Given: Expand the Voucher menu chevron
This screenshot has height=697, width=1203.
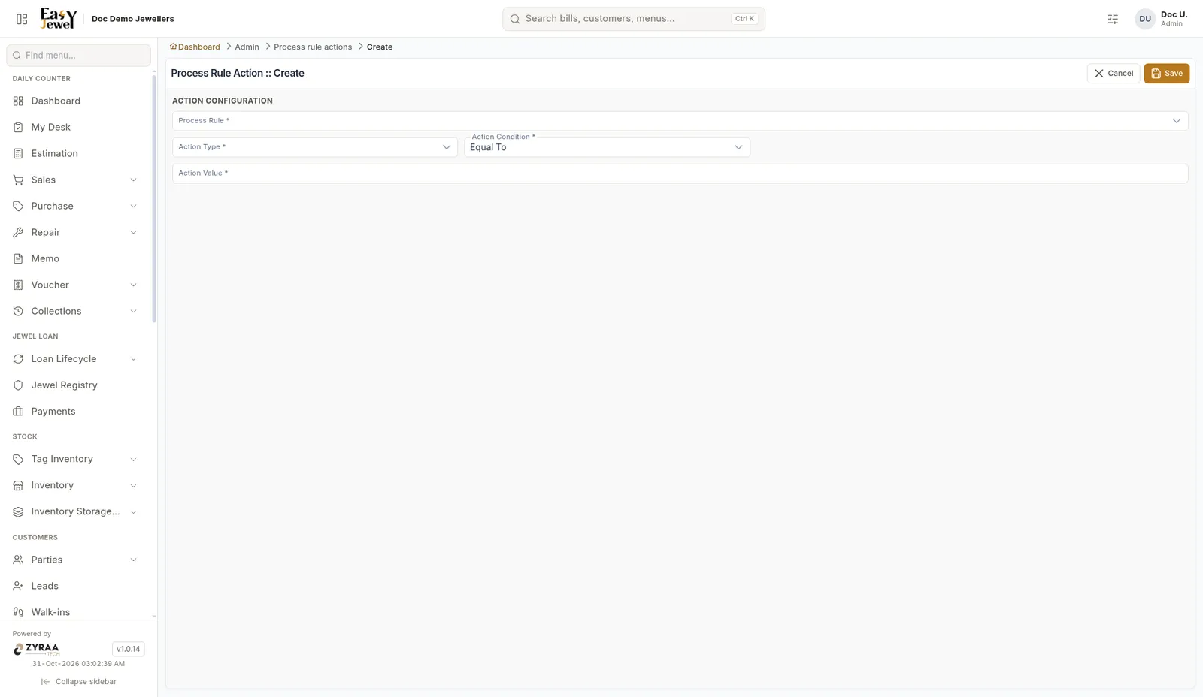Looking at the screenshot, I should pos(133,285).
